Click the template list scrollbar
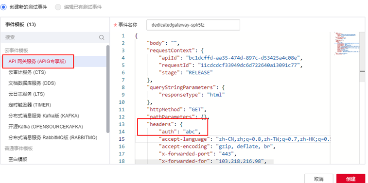This screenshot has width=368, height=183. pos(108,89)
